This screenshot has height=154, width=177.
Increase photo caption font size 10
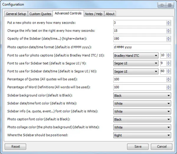click(168, 54)
